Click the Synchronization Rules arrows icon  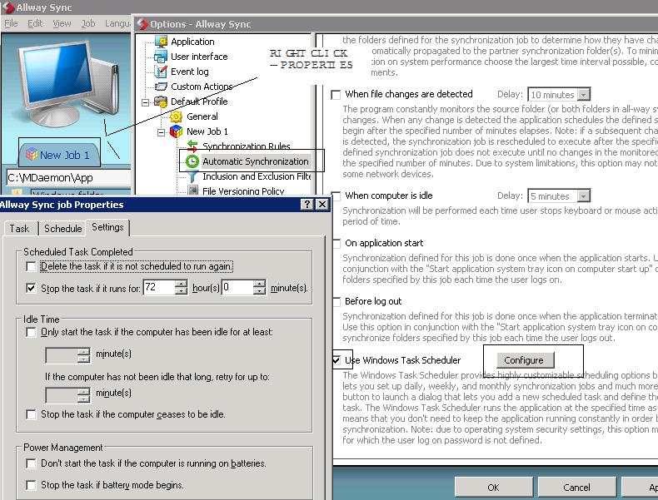[192, 146]
